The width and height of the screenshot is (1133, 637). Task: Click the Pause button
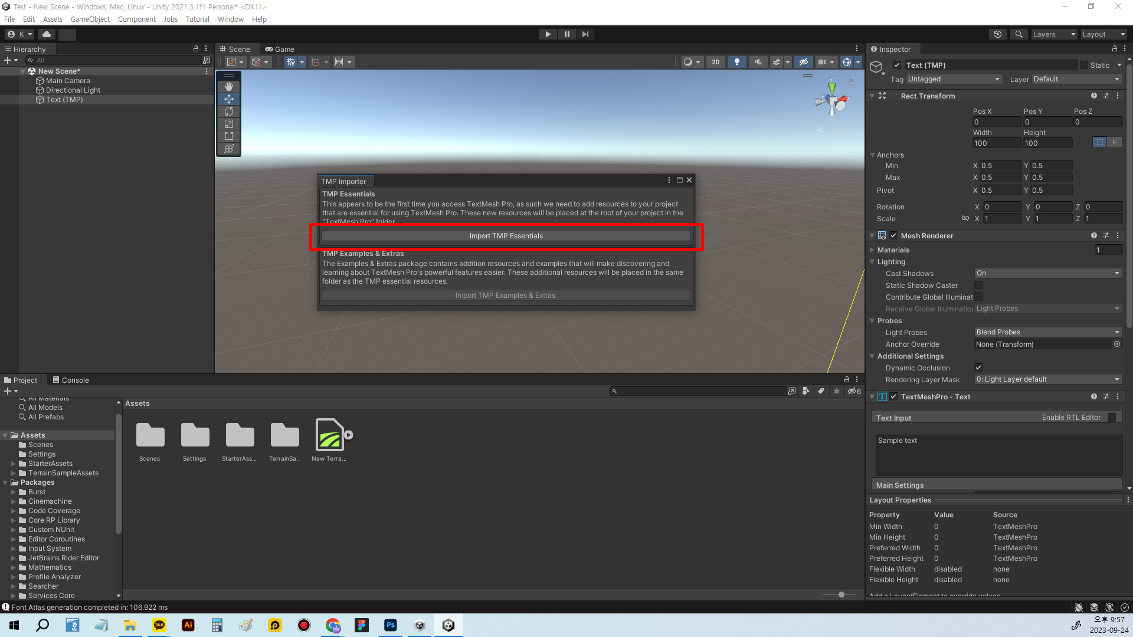pos(567,34)
